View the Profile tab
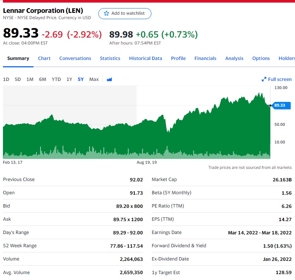Screen dimensions: 295x280 (x=178, y=59)
